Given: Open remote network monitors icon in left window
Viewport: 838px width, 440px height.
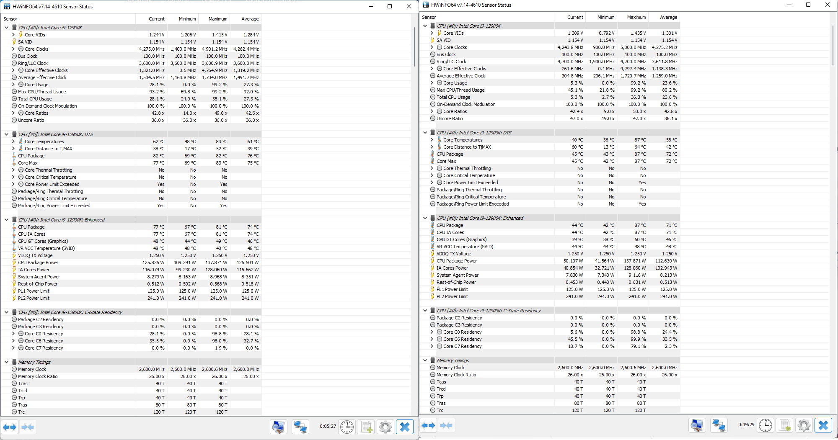Looking at the screenshot, I should 300,427.
